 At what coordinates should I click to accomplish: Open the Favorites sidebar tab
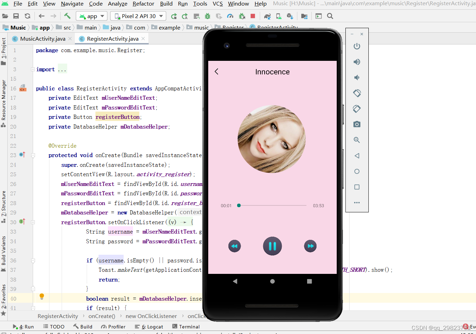(x=3, y=300)
